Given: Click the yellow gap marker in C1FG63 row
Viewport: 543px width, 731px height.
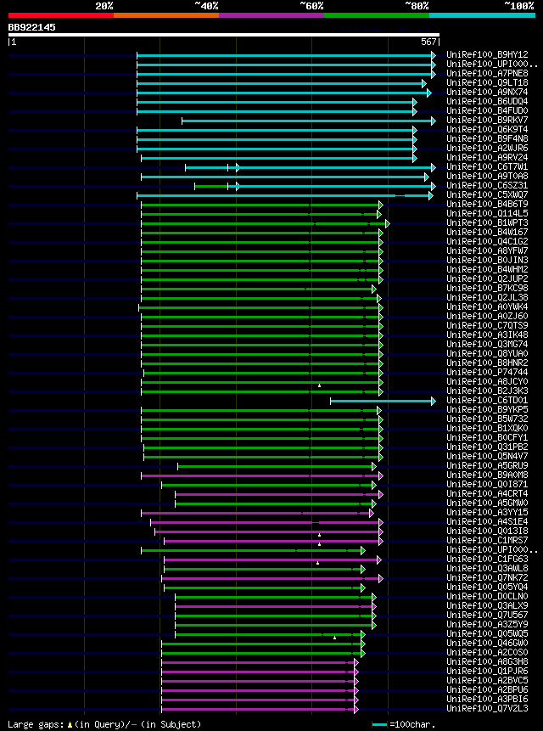Looking at the screenshot, I should click(317, 563).
